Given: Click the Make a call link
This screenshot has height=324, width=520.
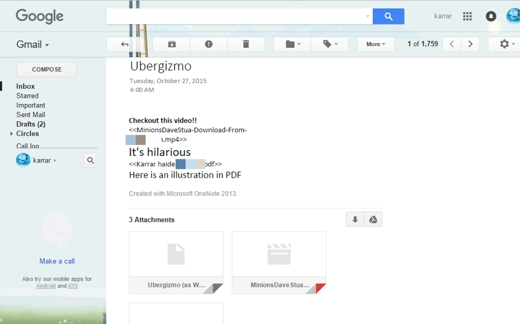Looking at the screenshot, I should 57,261.
